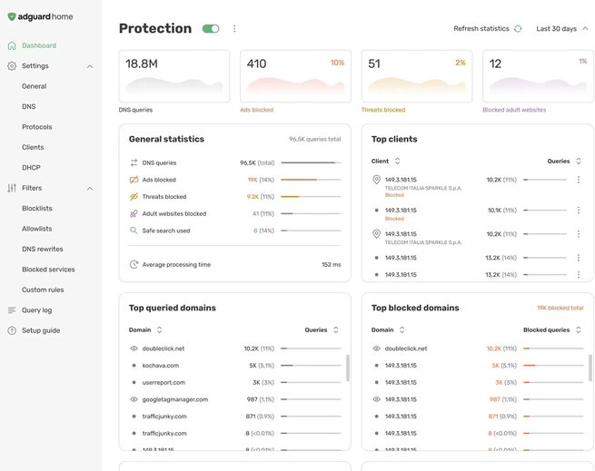The width and height of the screenshot is (595, 471).
Task: Click the Settings gear icon
Action: pyautogui.click(x=12, y=66)
